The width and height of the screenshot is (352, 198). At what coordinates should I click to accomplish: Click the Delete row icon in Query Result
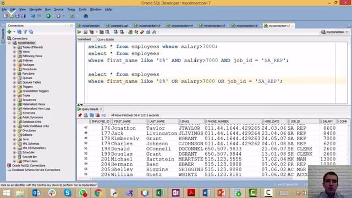(x=97, y=115)
